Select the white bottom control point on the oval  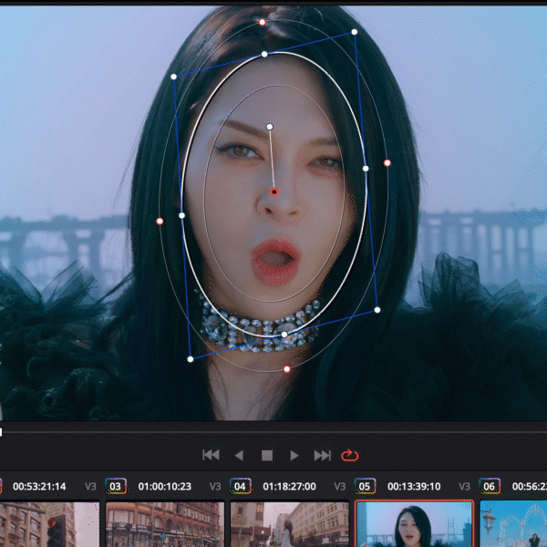click(284, 335)
